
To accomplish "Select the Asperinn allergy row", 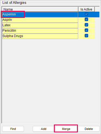I will (40, 14).
